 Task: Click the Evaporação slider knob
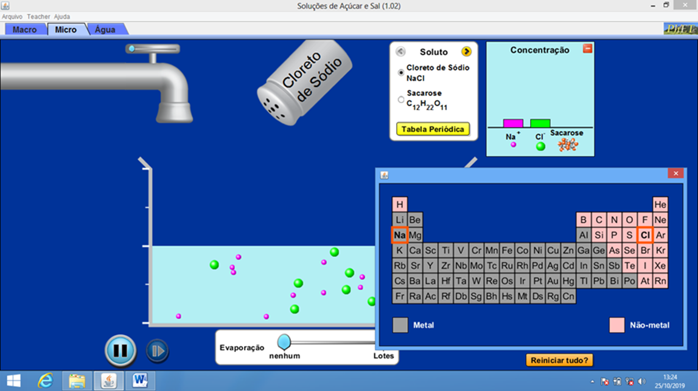click(284, 341)
